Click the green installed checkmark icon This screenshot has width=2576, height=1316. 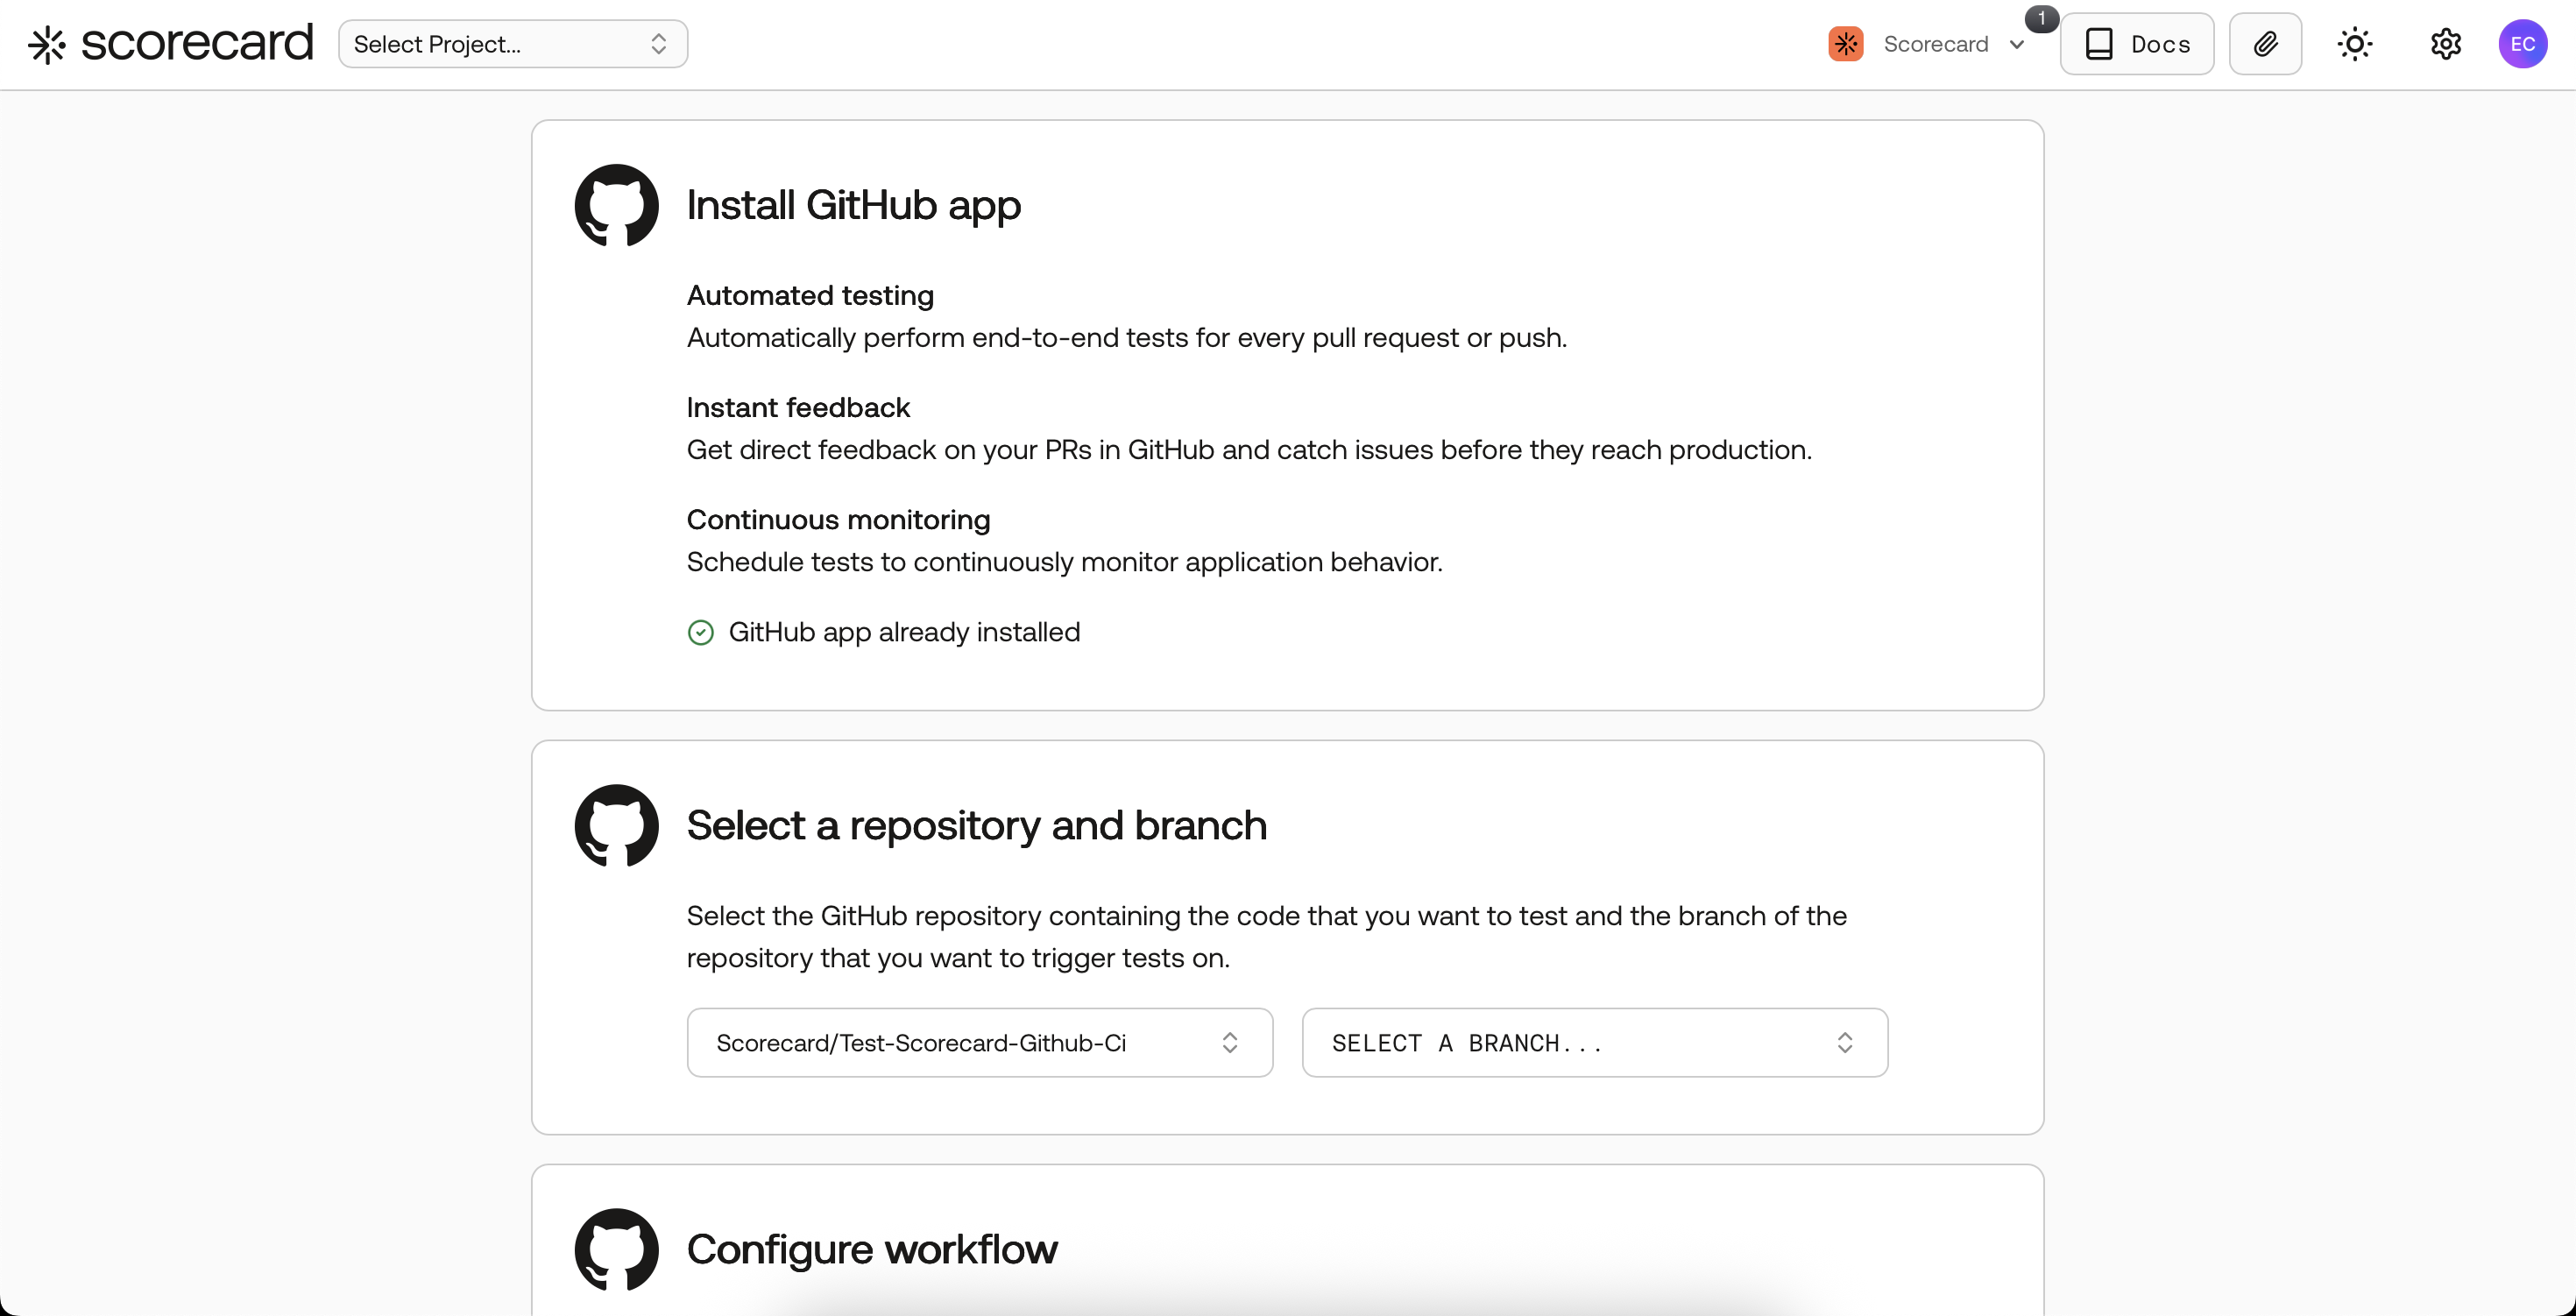tap(701, 632)
